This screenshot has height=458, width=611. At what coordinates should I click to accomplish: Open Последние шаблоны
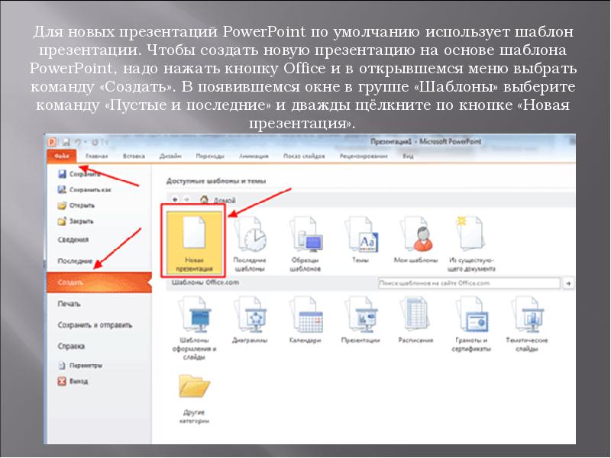[x=250, y=244]
